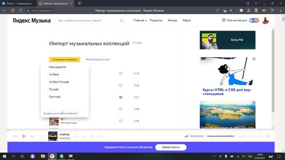The width and height of the screenshot is (285, 160).
Task: Click the Plus 380 points badge
Action: [x=254, y=20]
